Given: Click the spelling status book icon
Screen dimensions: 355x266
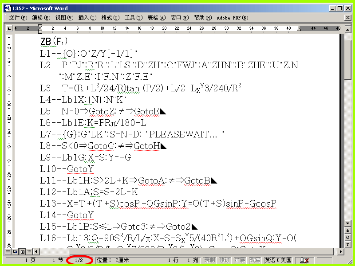Looking at the screenshot, I should click(x=304, y=261).
